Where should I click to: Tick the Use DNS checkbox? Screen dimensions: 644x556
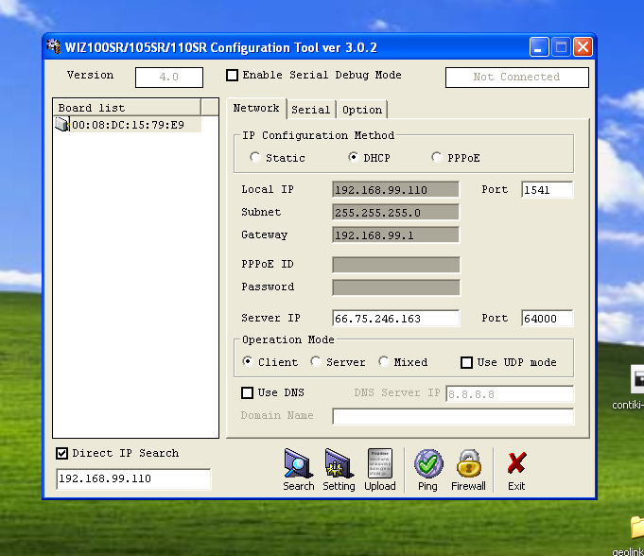point(247,393)
